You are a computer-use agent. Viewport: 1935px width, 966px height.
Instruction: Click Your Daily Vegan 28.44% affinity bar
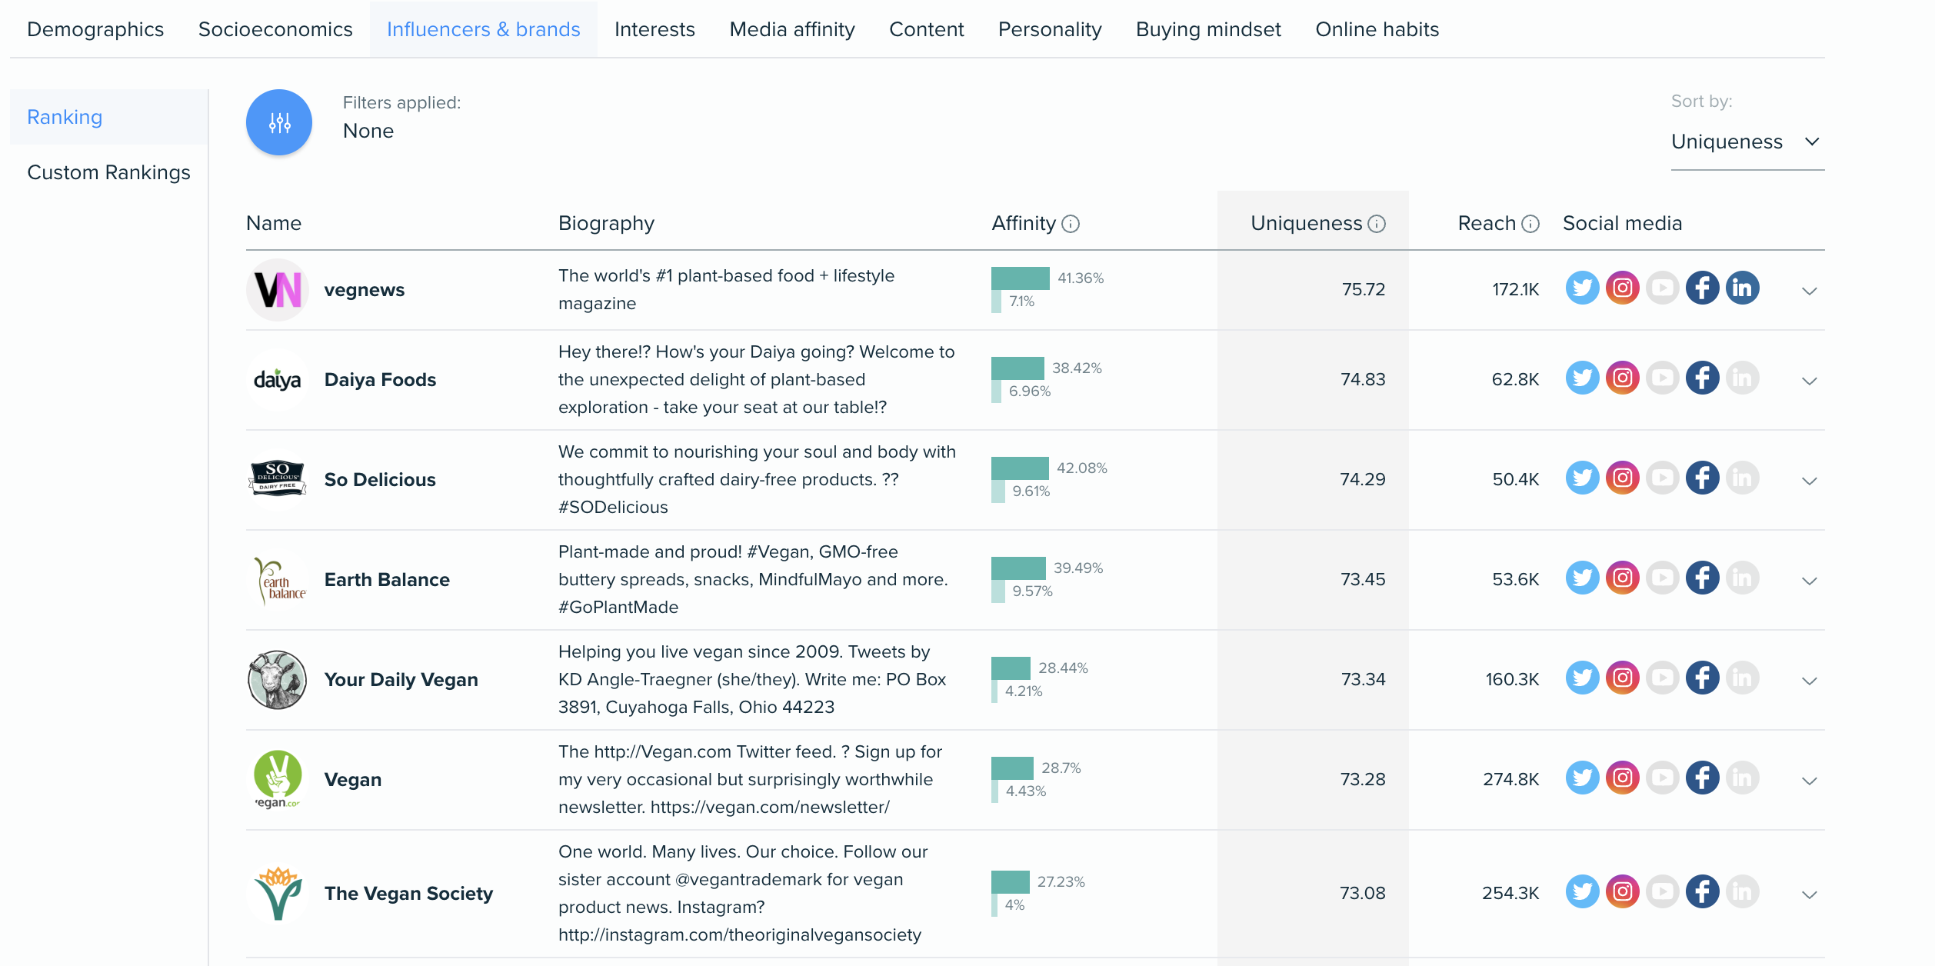(1011, 668)
